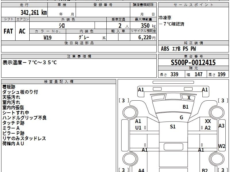Click the U1 mark on the diagram
The width and height of the screenshot is (230, 172).
click(138, 128)
